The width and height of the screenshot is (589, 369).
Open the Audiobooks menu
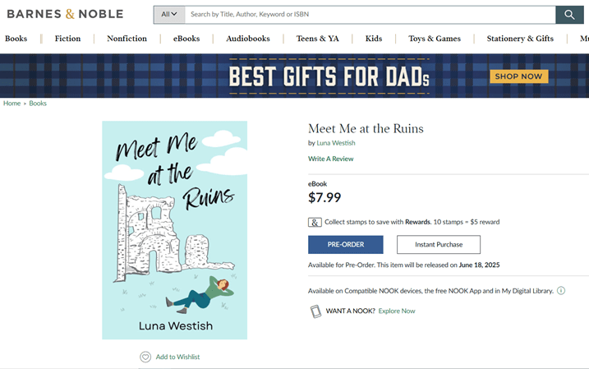[x=248, y=39]
